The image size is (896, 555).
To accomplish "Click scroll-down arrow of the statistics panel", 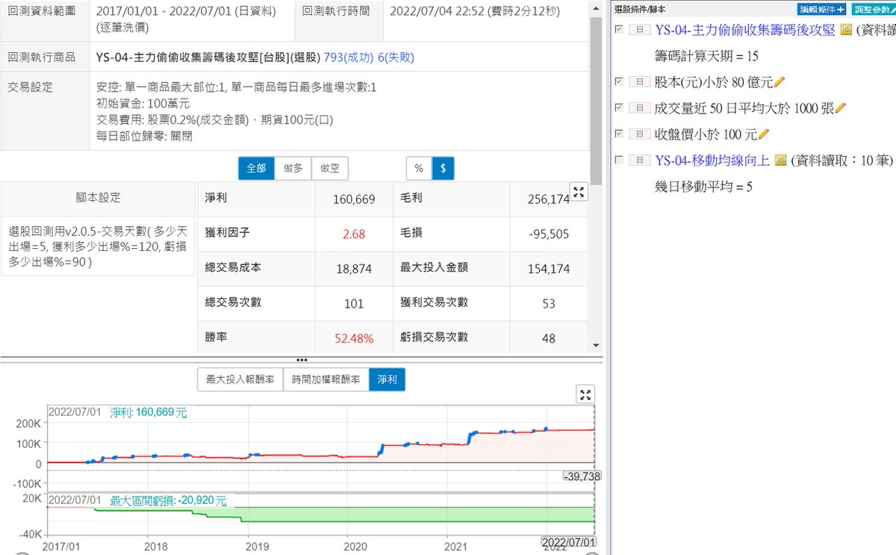I will [596, 345].
